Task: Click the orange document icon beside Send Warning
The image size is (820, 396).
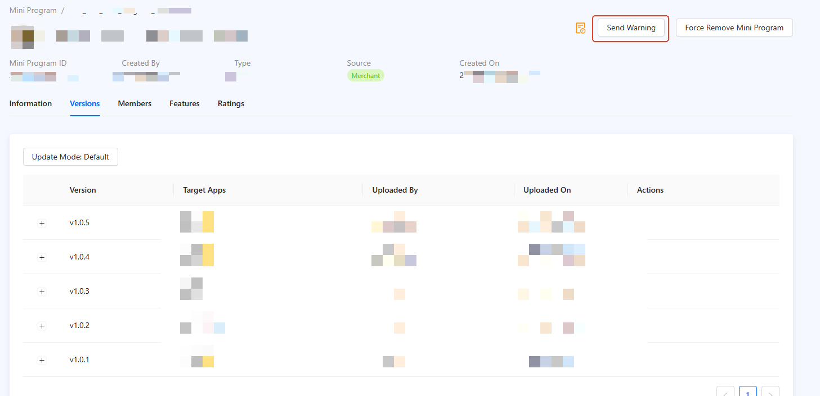Action: tap(580, 28)
